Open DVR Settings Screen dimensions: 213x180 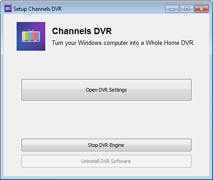pyautogui.click(x=106, y=90)
